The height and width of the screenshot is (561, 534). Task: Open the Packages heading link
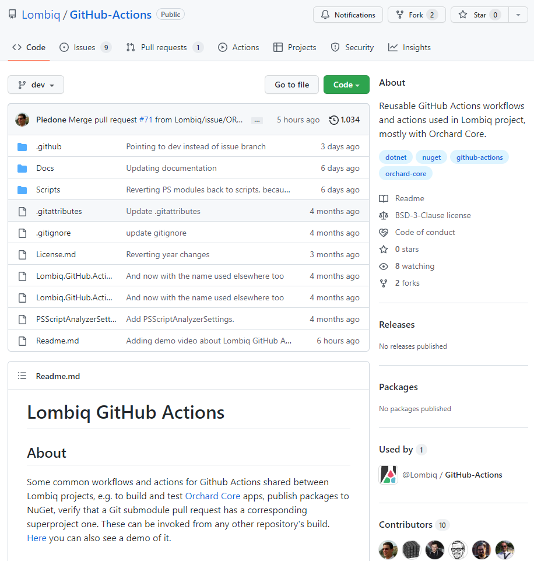tap(398, 387)
